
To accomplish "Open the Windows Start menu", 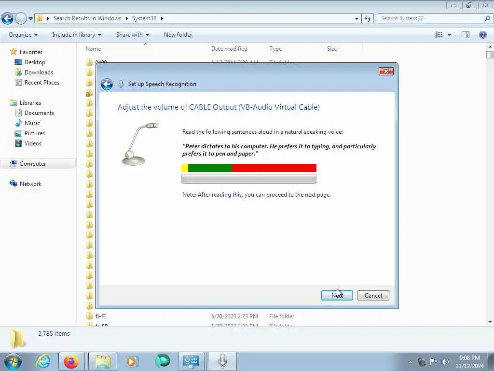I will 13,361.
